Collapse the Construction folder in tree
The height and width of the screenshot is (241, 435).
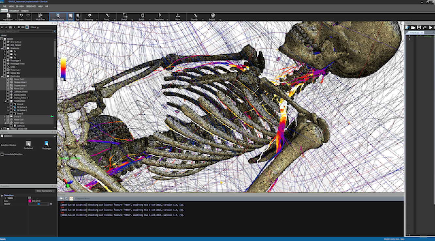click(5, 101)
